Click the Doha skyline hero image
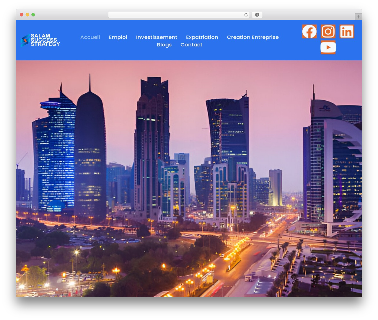Image resolution: width=378 pixels, height=320 pixels. (189, 179)
